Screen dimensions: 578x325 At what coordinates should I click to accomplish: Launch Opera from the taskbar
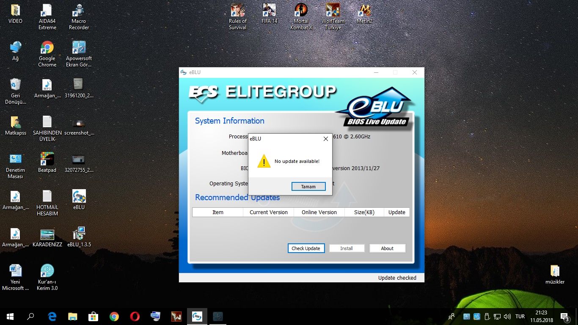(x=135, y=316)
